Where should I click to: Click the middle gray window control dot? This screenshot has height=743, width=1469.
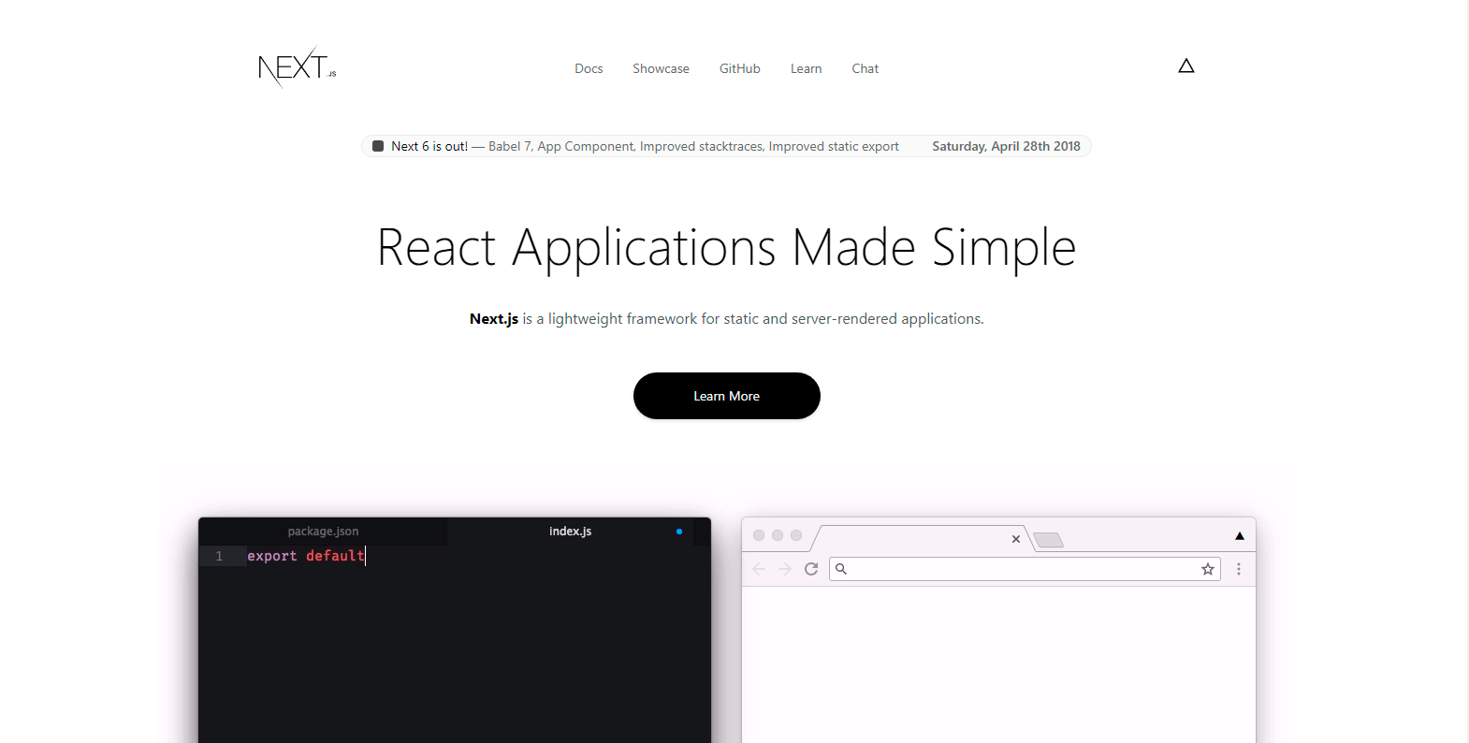point(778,535)
